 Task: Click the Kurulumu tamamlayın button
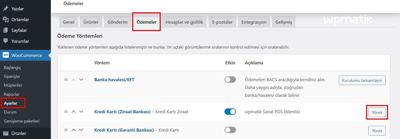click(x=362, y=80)
